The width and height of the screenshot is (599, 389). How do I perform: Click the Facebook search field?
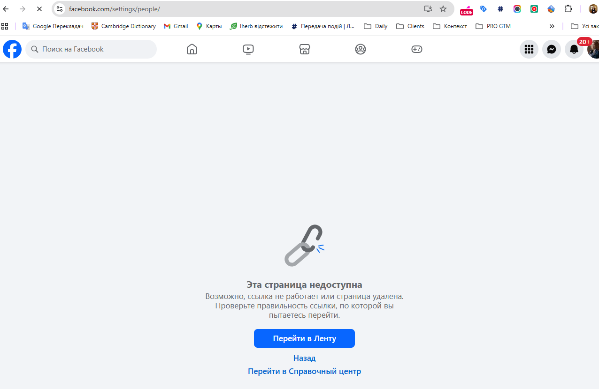pos(91,49)
